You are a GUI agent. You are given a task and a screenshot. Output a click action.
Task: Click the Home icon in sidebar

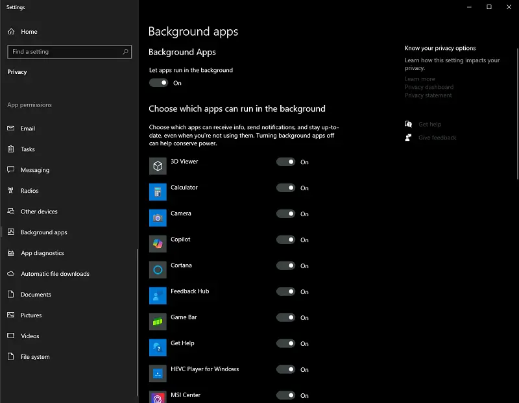(11, 32)
